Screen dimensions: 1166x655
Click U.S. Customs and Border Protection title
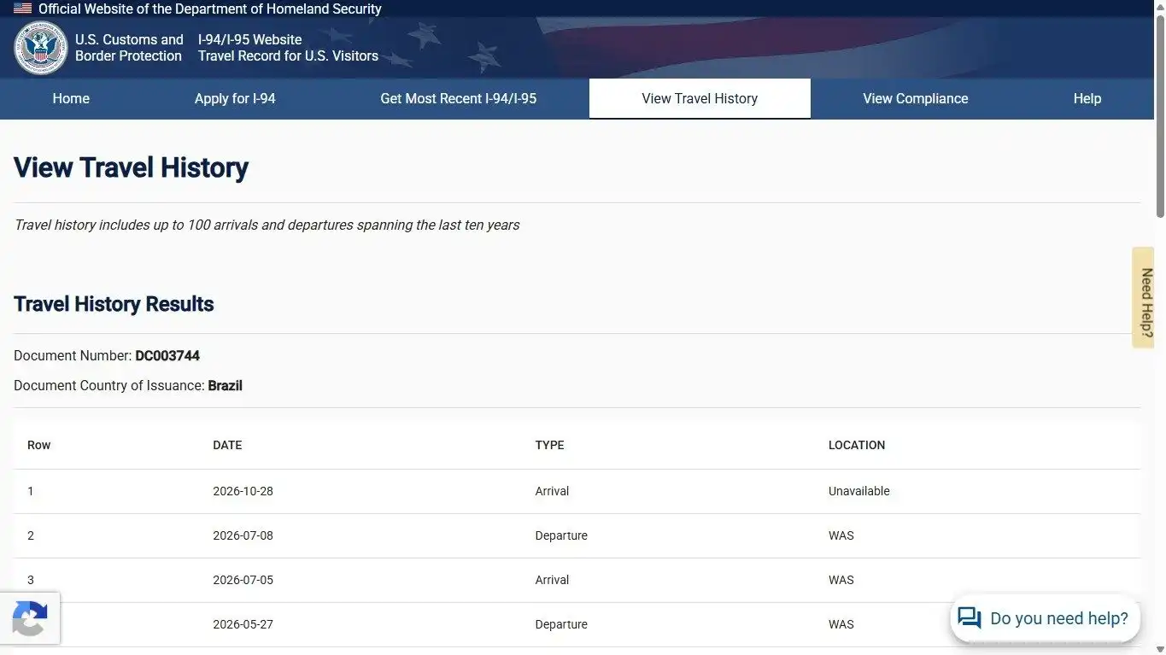[129, 48]
